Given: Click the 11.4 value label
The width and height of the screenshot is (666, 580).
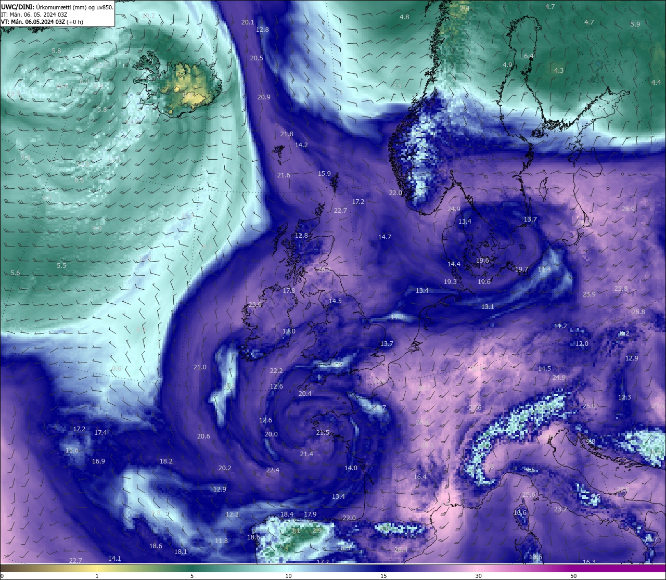Looking at the screenshot, I should coord(544,269).
